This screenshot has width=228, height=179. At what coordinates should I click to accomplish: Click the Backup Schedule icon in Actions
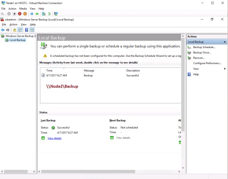[x=189, y=47]
